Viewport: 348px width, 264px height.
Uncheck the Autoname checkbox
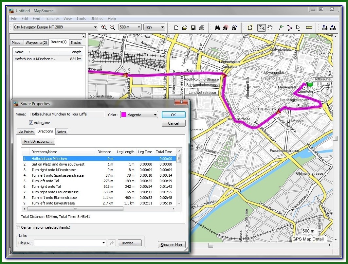31,123
